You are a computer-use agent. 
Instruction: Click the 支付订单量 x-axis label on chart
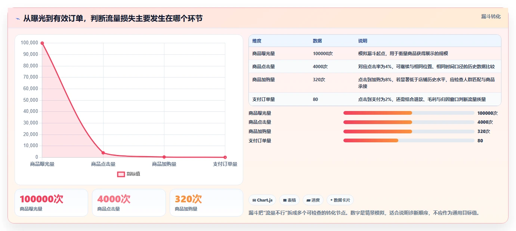pyautogui.click(x=225, y=164)
